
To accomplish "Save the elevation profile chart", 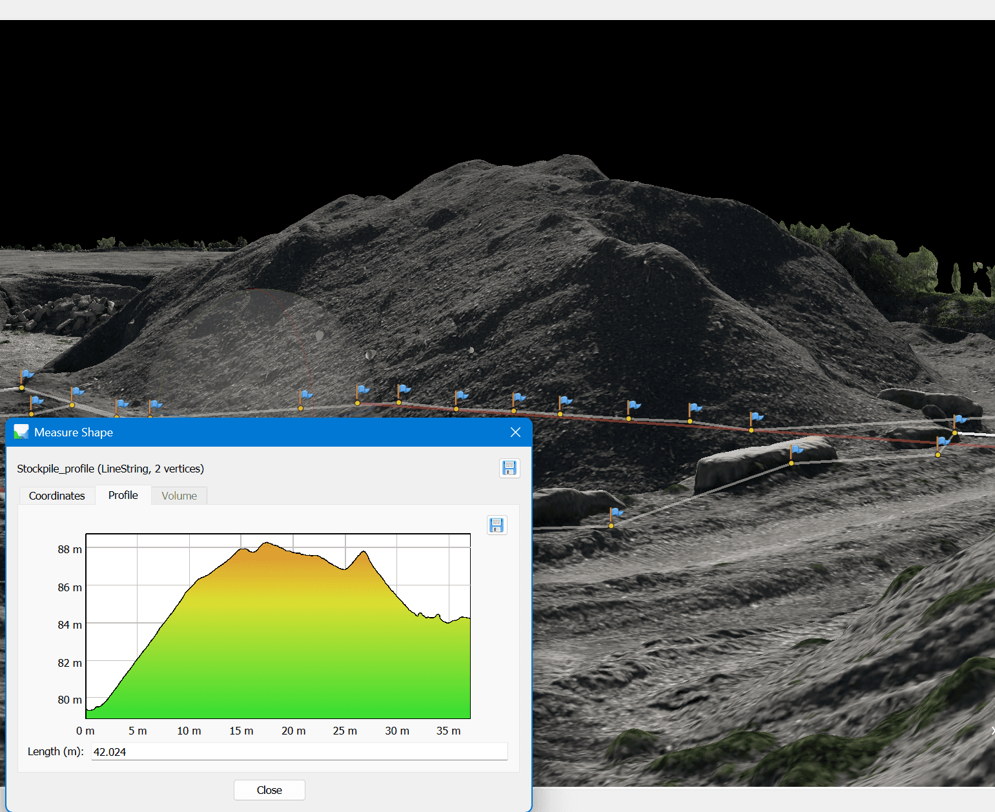I will [x=497, y=525].
